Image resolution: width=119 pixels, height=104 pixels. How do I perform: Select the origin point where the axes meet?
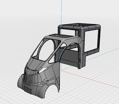click(x=61, y=71)
